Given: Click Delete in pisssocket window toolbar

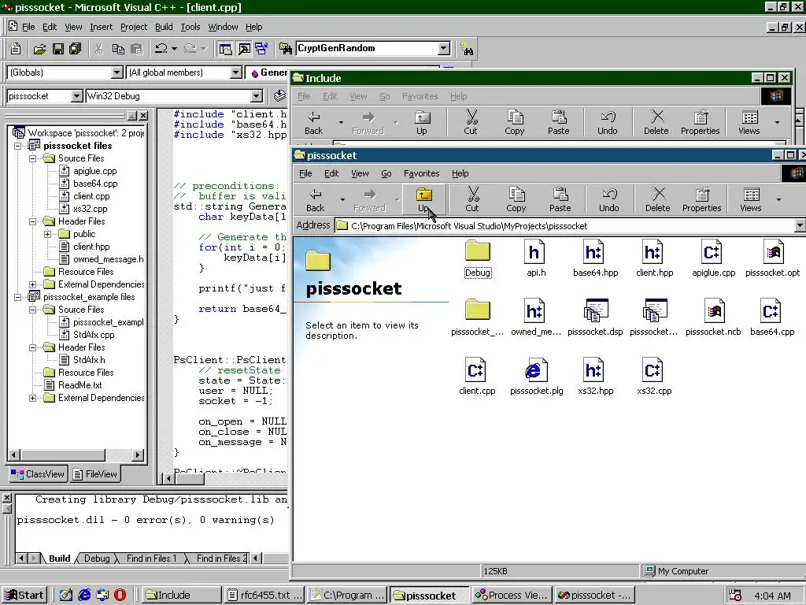Looking at the screenshot, I should (657, 199).
